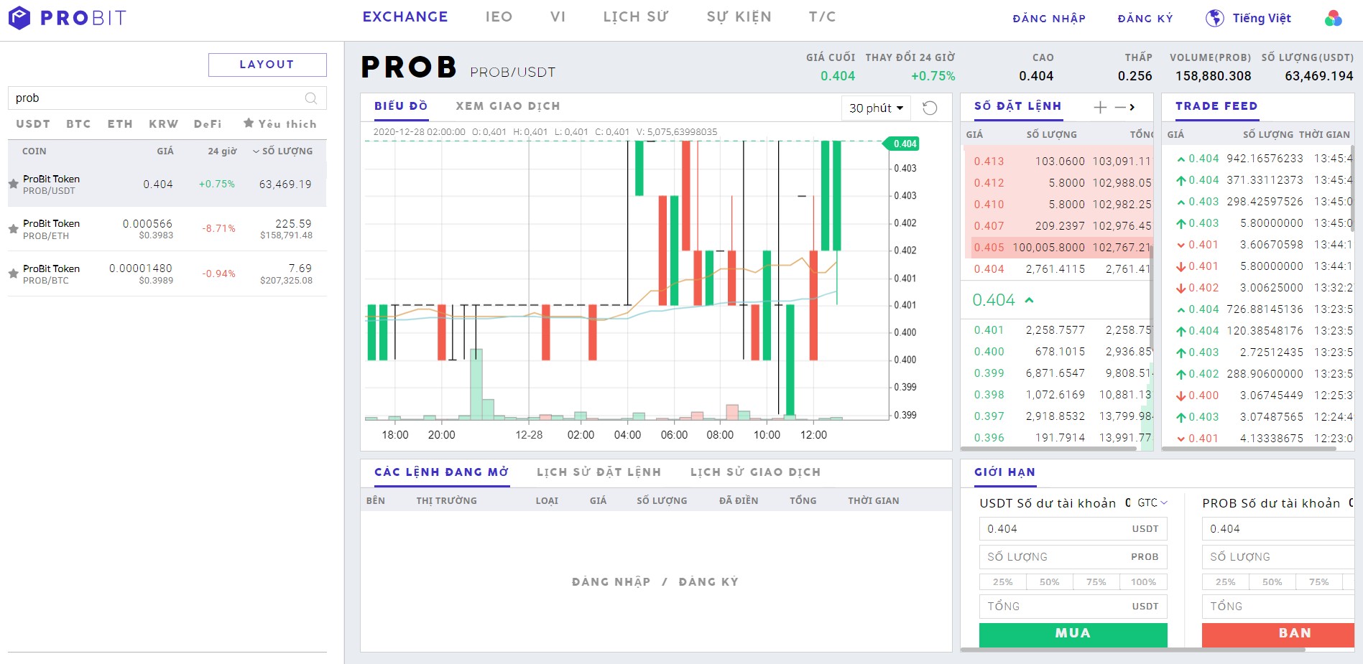Image resolution: width=1363 pixels, height=664 pixels.
Task: Switch to LỊCH SỬ GIAO DỊCH tab
Action: pos(755,472)
